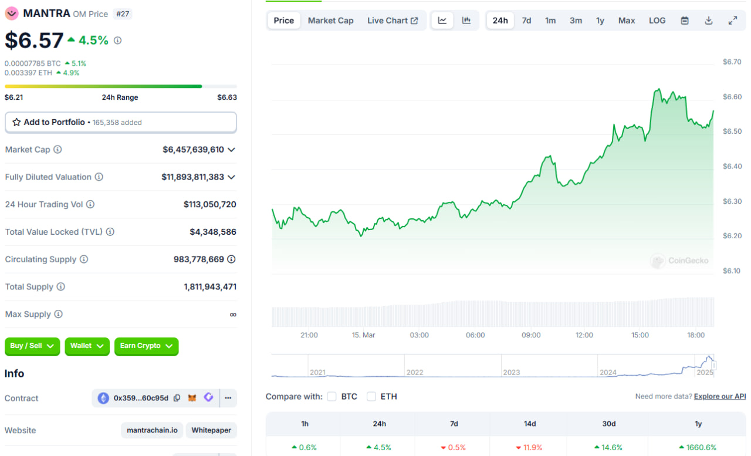Open more contract options ellipsis
The height and width of the screenshot is (456, 751).
coord(228,398)
